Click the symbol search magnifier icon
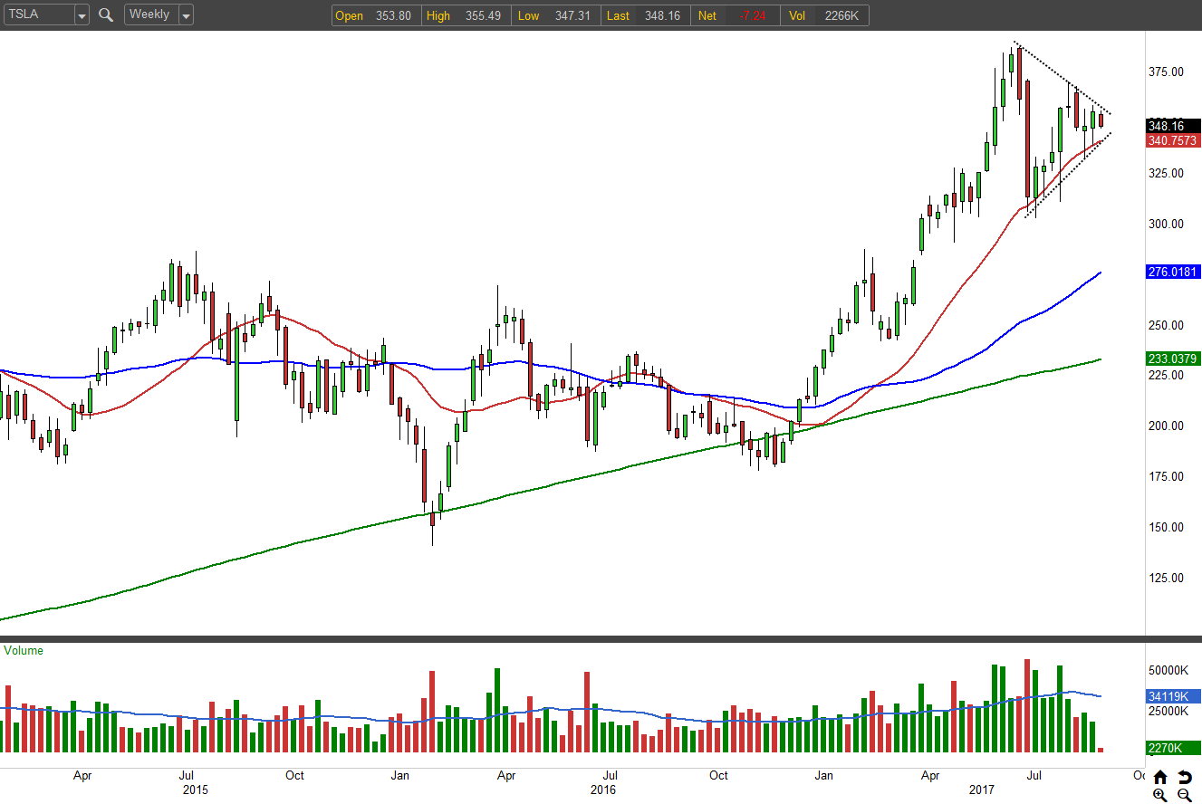The width and height of the screenshot is (1202, 804). point(106,15)
